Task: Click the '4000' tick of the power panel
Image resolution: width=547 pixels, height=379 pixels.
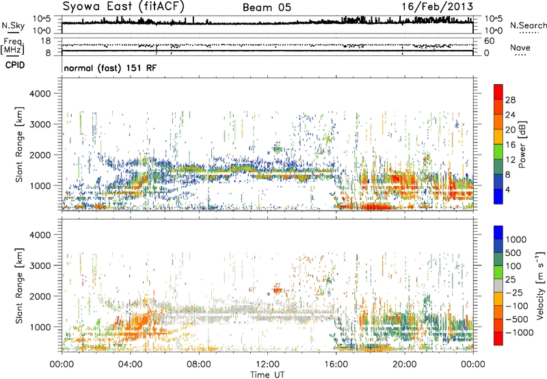Action: [40, 94]
